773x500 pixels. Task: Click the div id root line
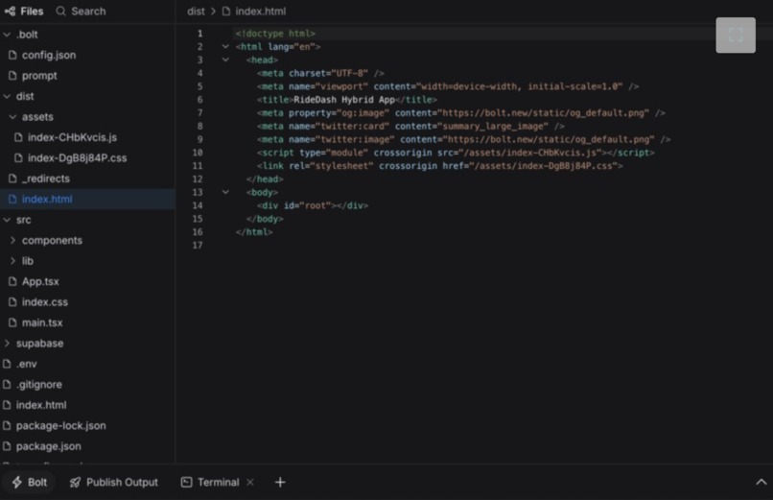click(313, 205)
